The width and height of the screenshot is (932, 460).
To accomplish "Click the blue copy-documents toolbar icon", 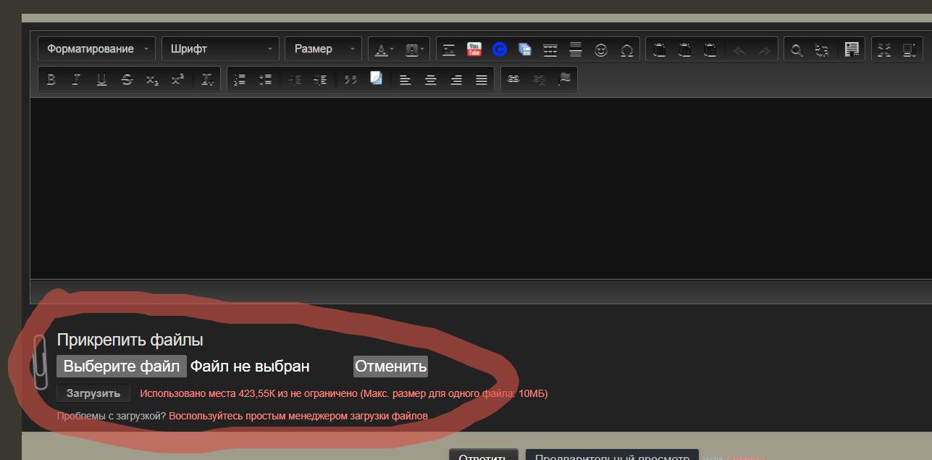I will tap(525, 50).
